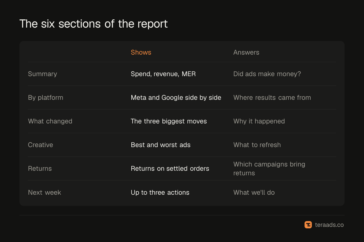The width and height of the screenshot is (364, 242).
Task: Select the 'By platform' row label
Action: [45, 97]
